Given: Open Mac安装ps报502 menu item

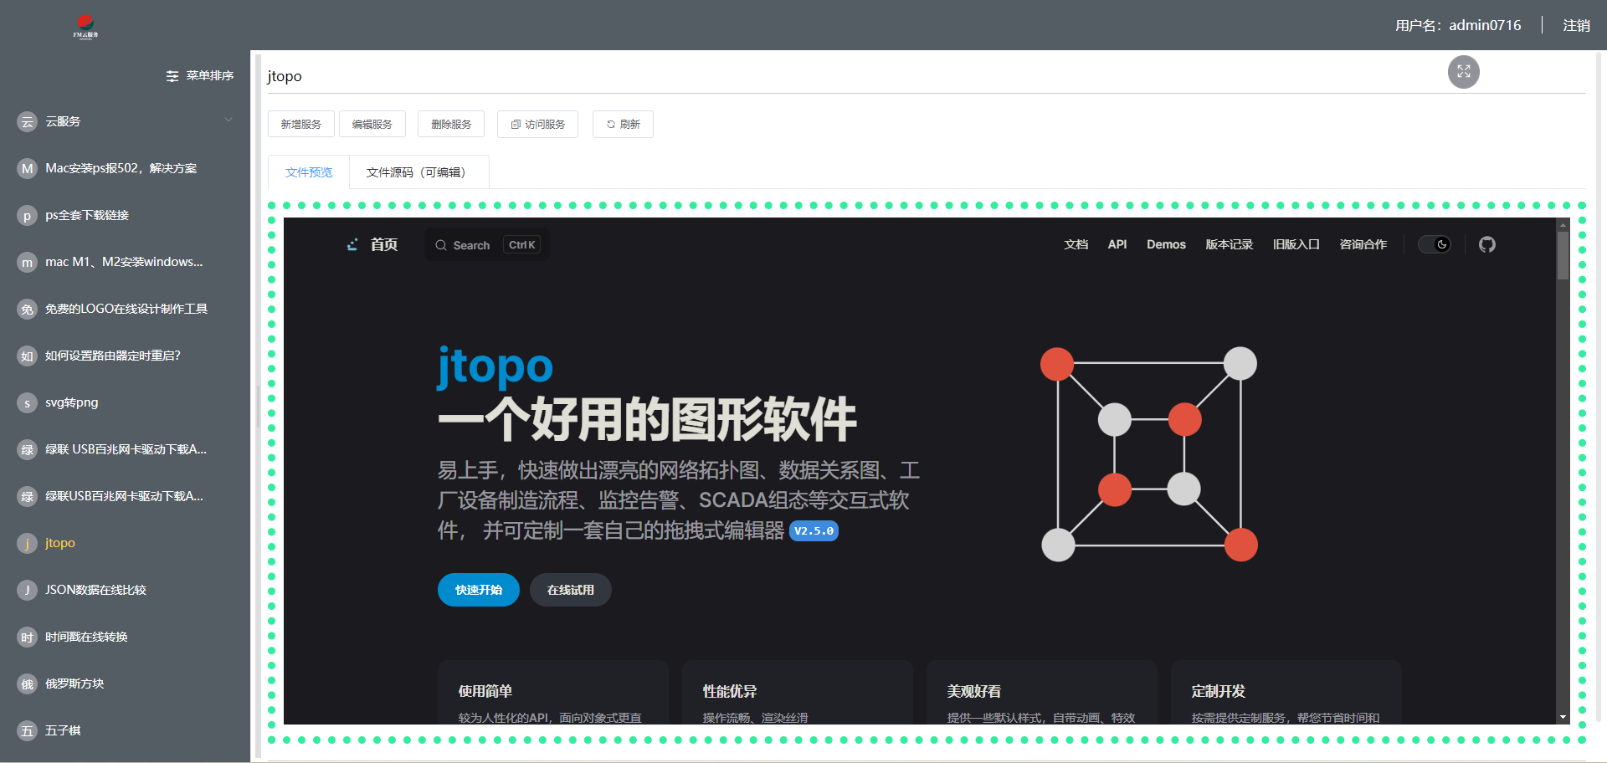Looking at the screenshot, I should point(125,168).
